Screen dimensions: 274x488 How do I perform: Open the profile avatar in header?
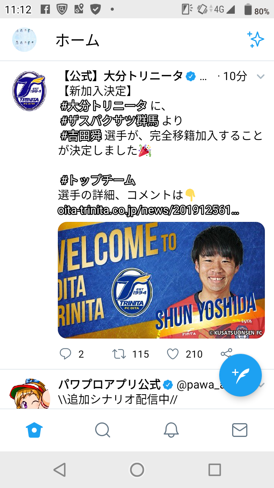point(24,40)
